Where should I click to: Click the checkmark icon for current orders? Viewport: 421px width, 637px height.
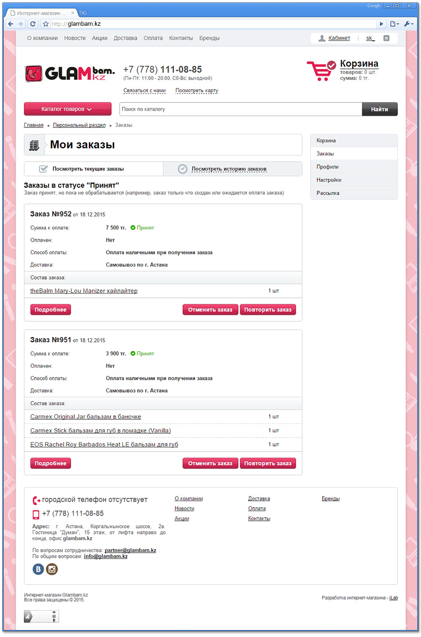44,169
